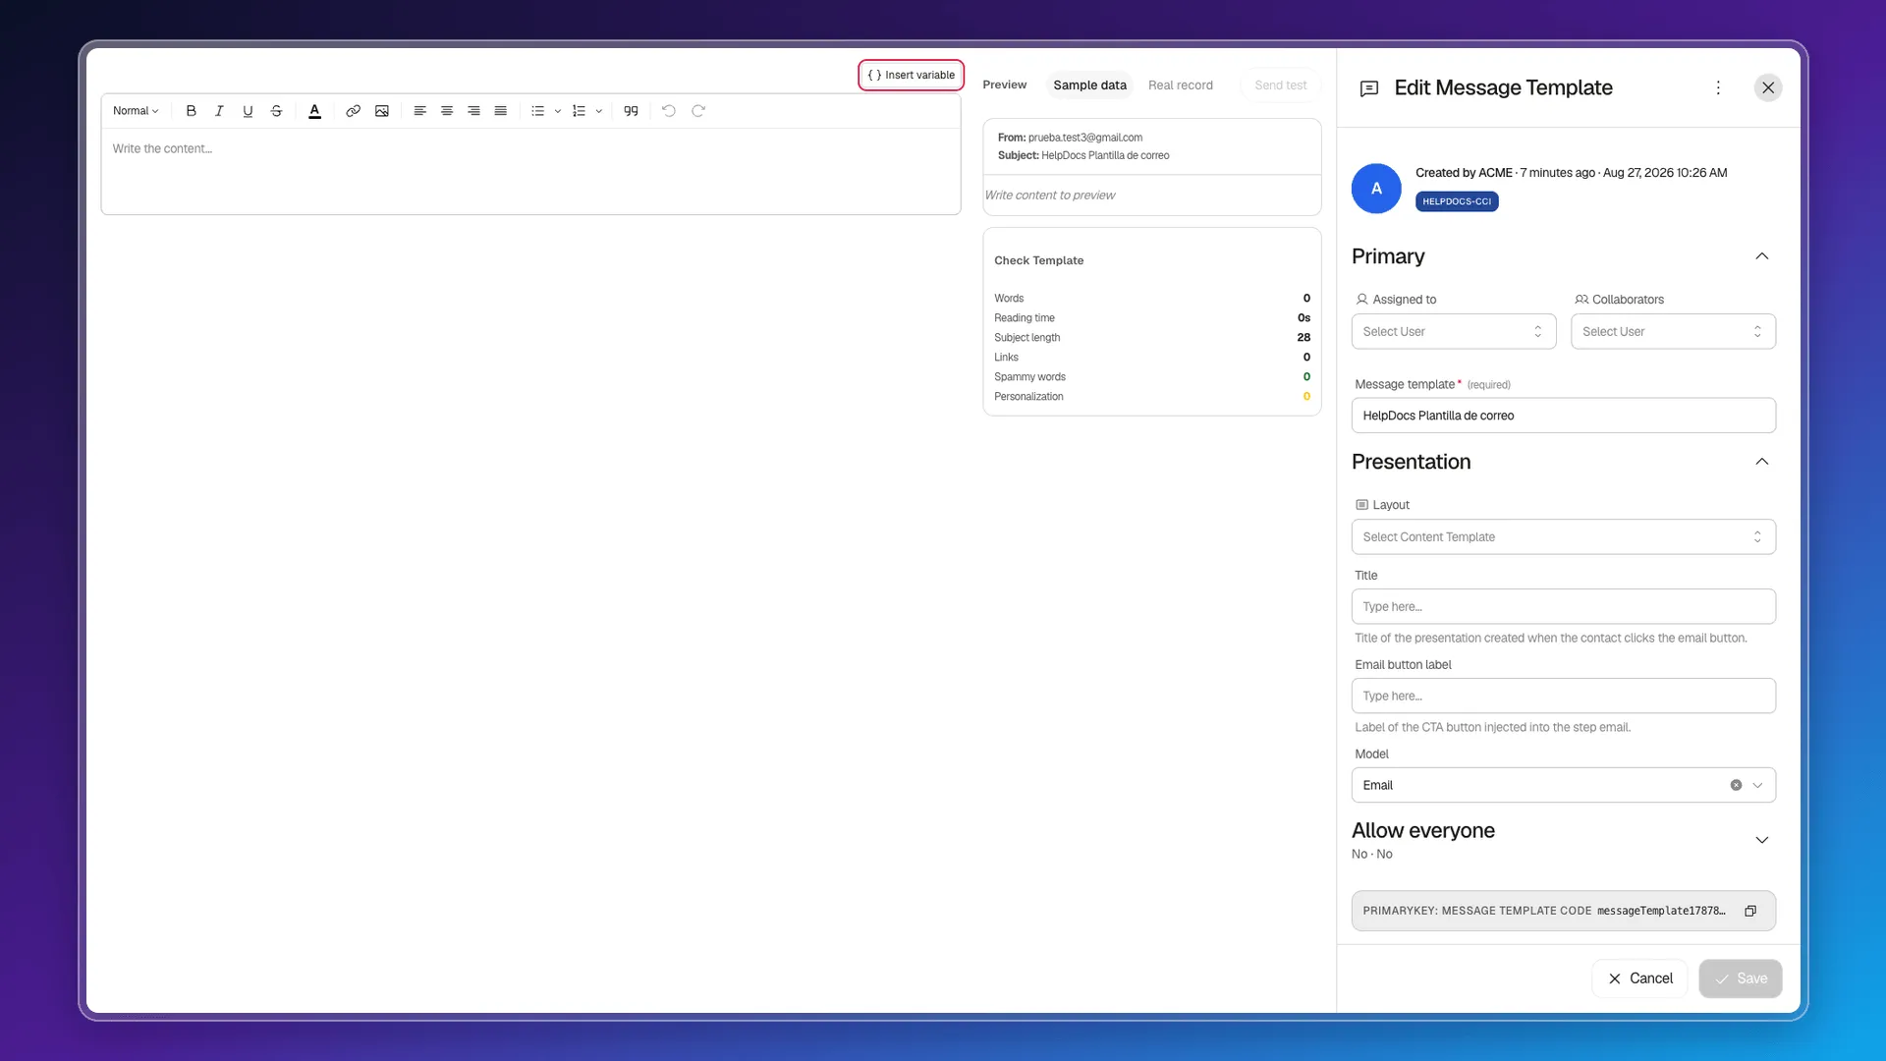Switch to Sample data tab
The image size is (1886, 1061).
(1089, 85)
